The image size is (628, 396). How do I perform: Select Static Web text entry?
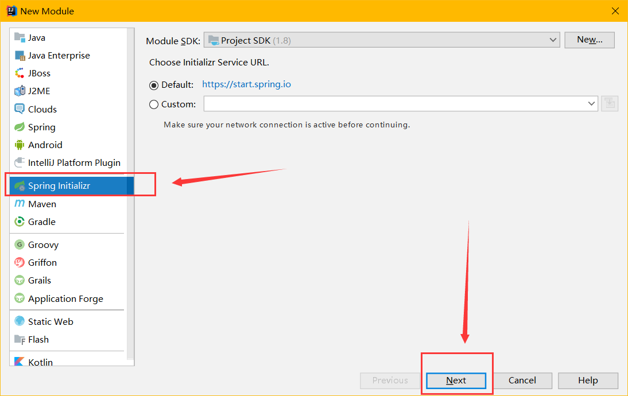(x=51, y=321)
